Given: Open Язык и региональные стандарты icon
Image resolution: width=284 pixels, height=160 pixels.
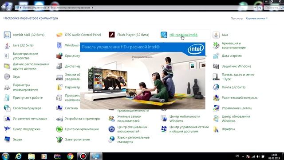Looking at the screenshot, I should coord(111,140).
